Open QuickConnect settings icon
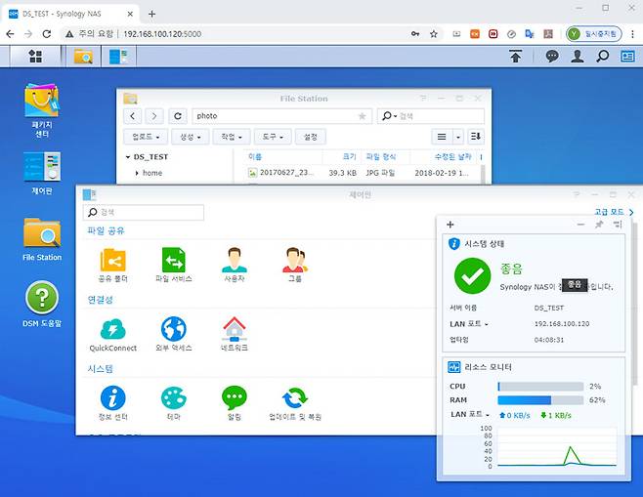This screenshot has height=497, width=643. (112, 329)
